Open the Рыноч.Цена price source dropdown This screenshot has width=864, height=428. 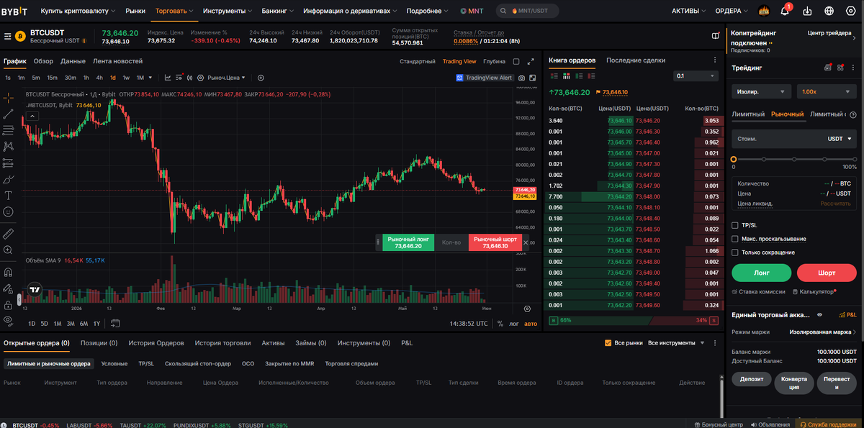click(x=226, y=78)
